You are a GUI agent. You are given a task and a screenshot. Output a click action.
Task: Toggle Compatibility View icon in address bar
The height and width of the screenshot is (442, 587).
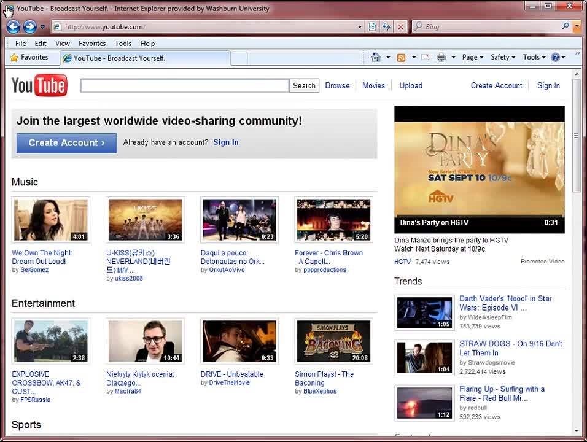(x=372, y=27)
